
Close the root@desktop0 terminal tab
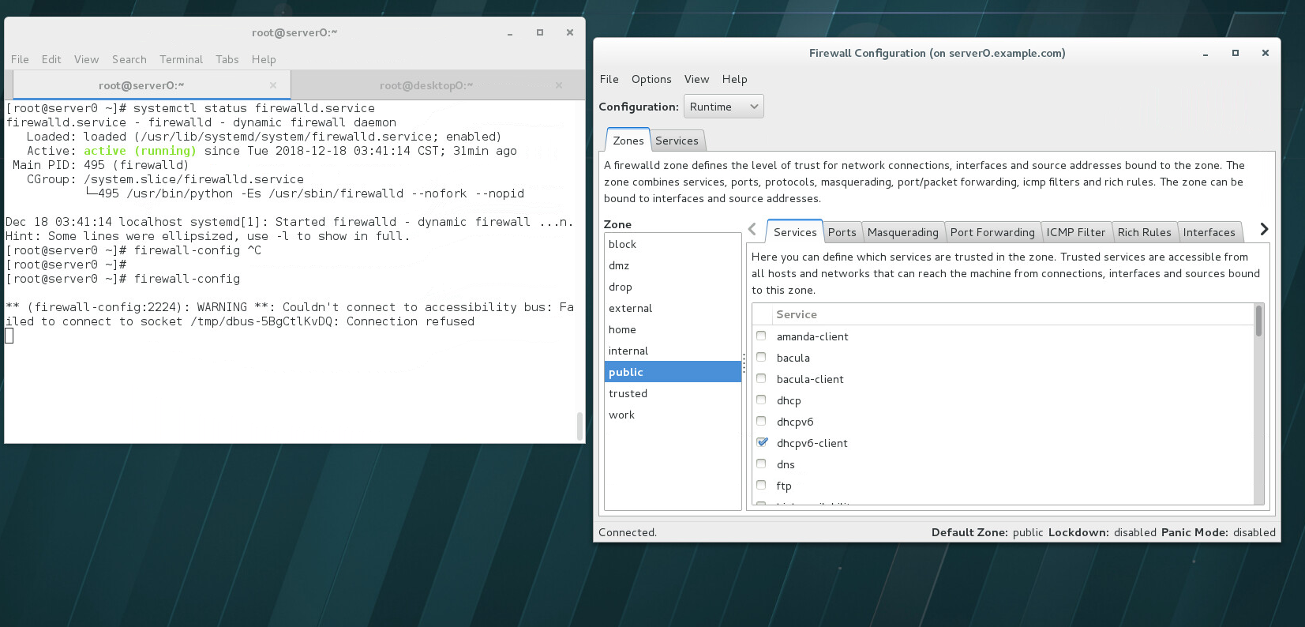click(559, 85)
